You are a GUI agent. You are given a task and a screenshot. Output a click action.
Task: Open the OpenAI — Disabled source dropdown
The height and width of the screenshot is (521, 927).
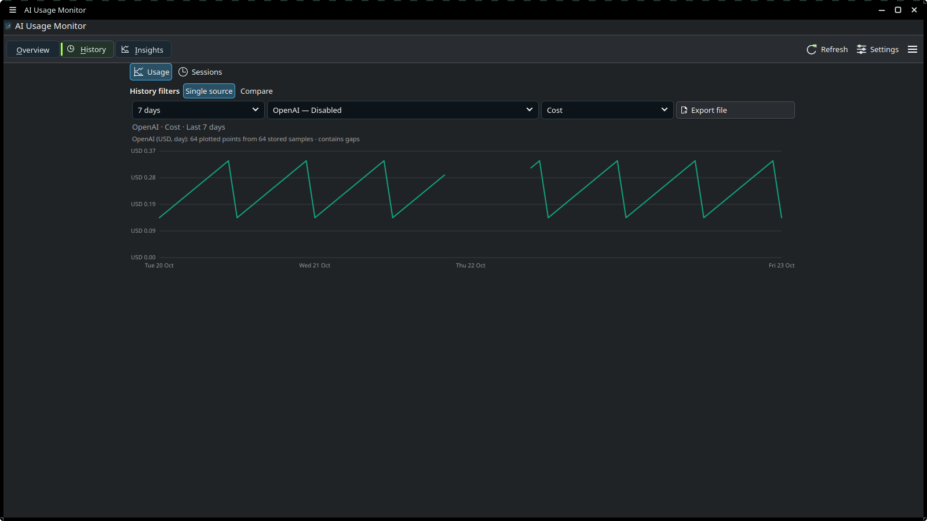[x=403, y=110]
